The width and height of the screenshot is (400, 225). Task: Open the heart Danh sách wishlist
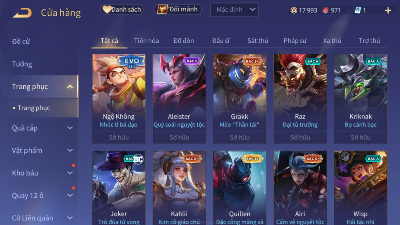(122, 9)
